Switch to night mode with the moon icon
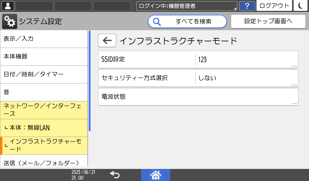Screen dimensions: 309x181 [300, 6]
